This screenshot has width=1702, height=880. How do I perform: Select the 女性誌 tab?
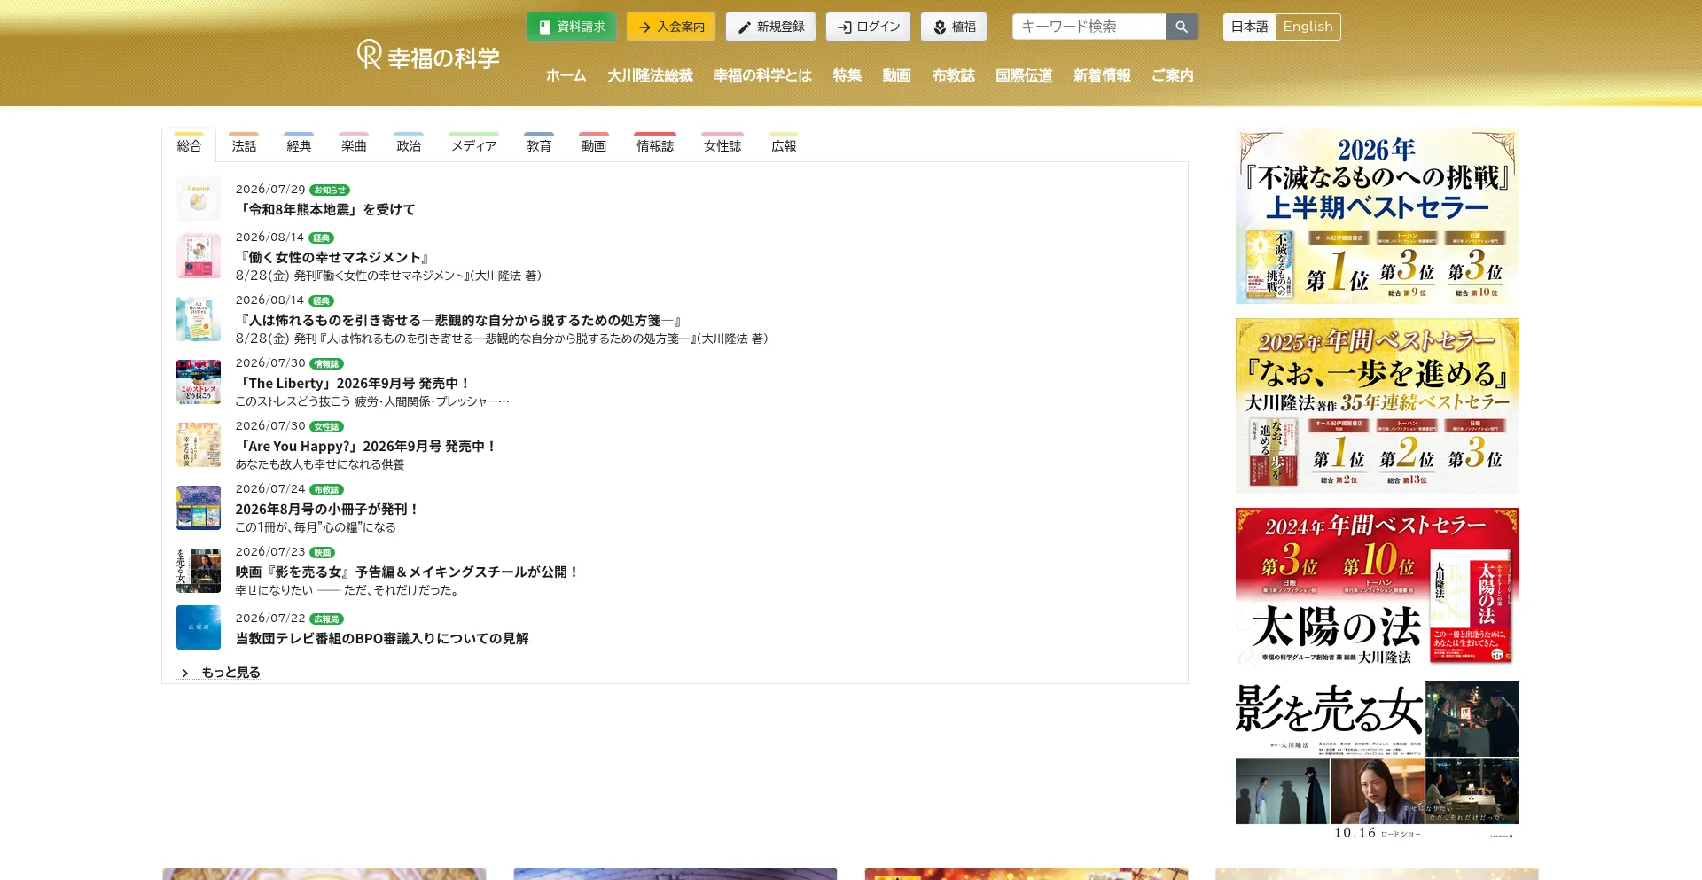click(x=722, y=145)
